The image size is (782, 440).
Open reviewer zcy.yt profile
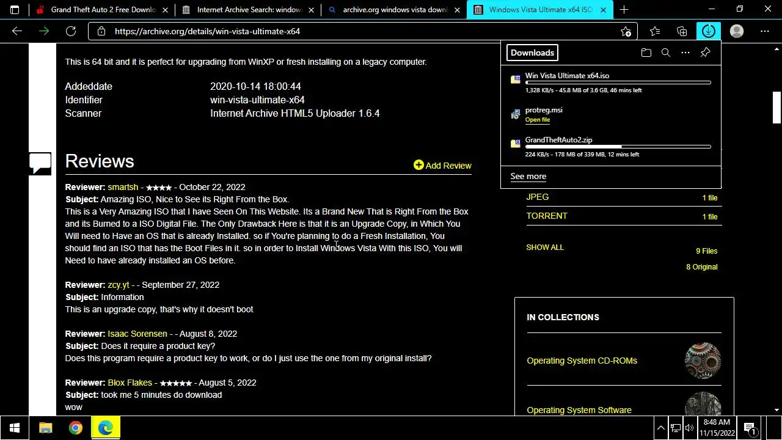[x=119, y=285]
